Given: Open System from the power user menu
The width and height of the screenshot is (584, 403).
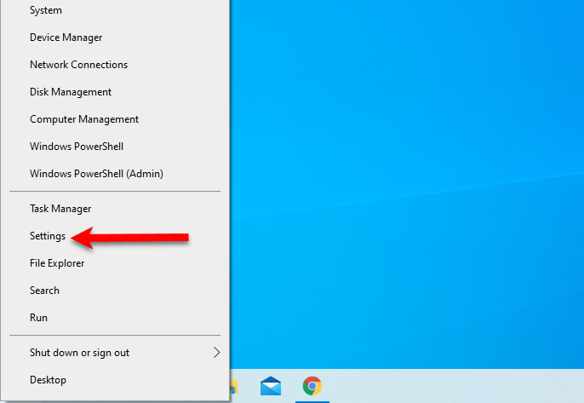Looking at the screenshot, I should click(45, 10).
